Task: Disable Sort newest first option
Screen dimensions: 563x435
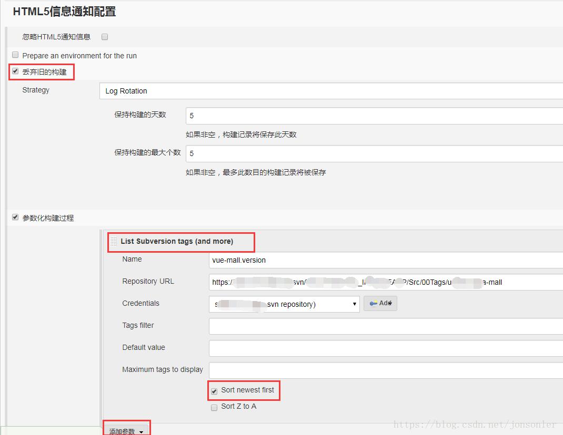Action: click(x=214, y=391)
